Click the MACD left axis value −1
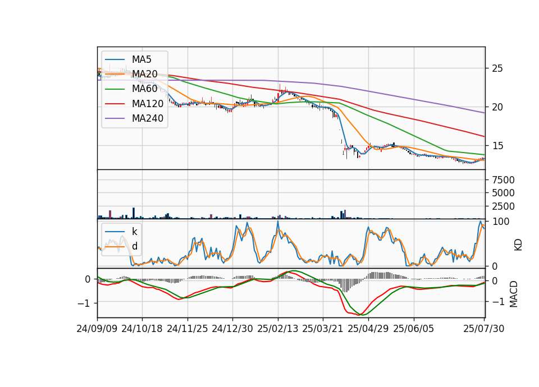 84,303
